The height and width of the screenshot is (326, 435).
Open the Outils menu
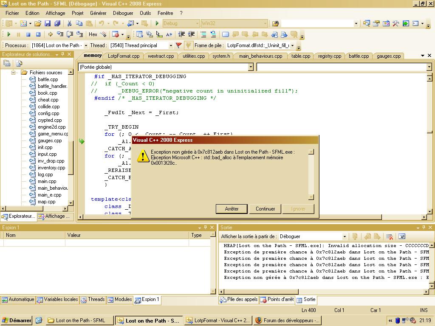click(145, 13)
